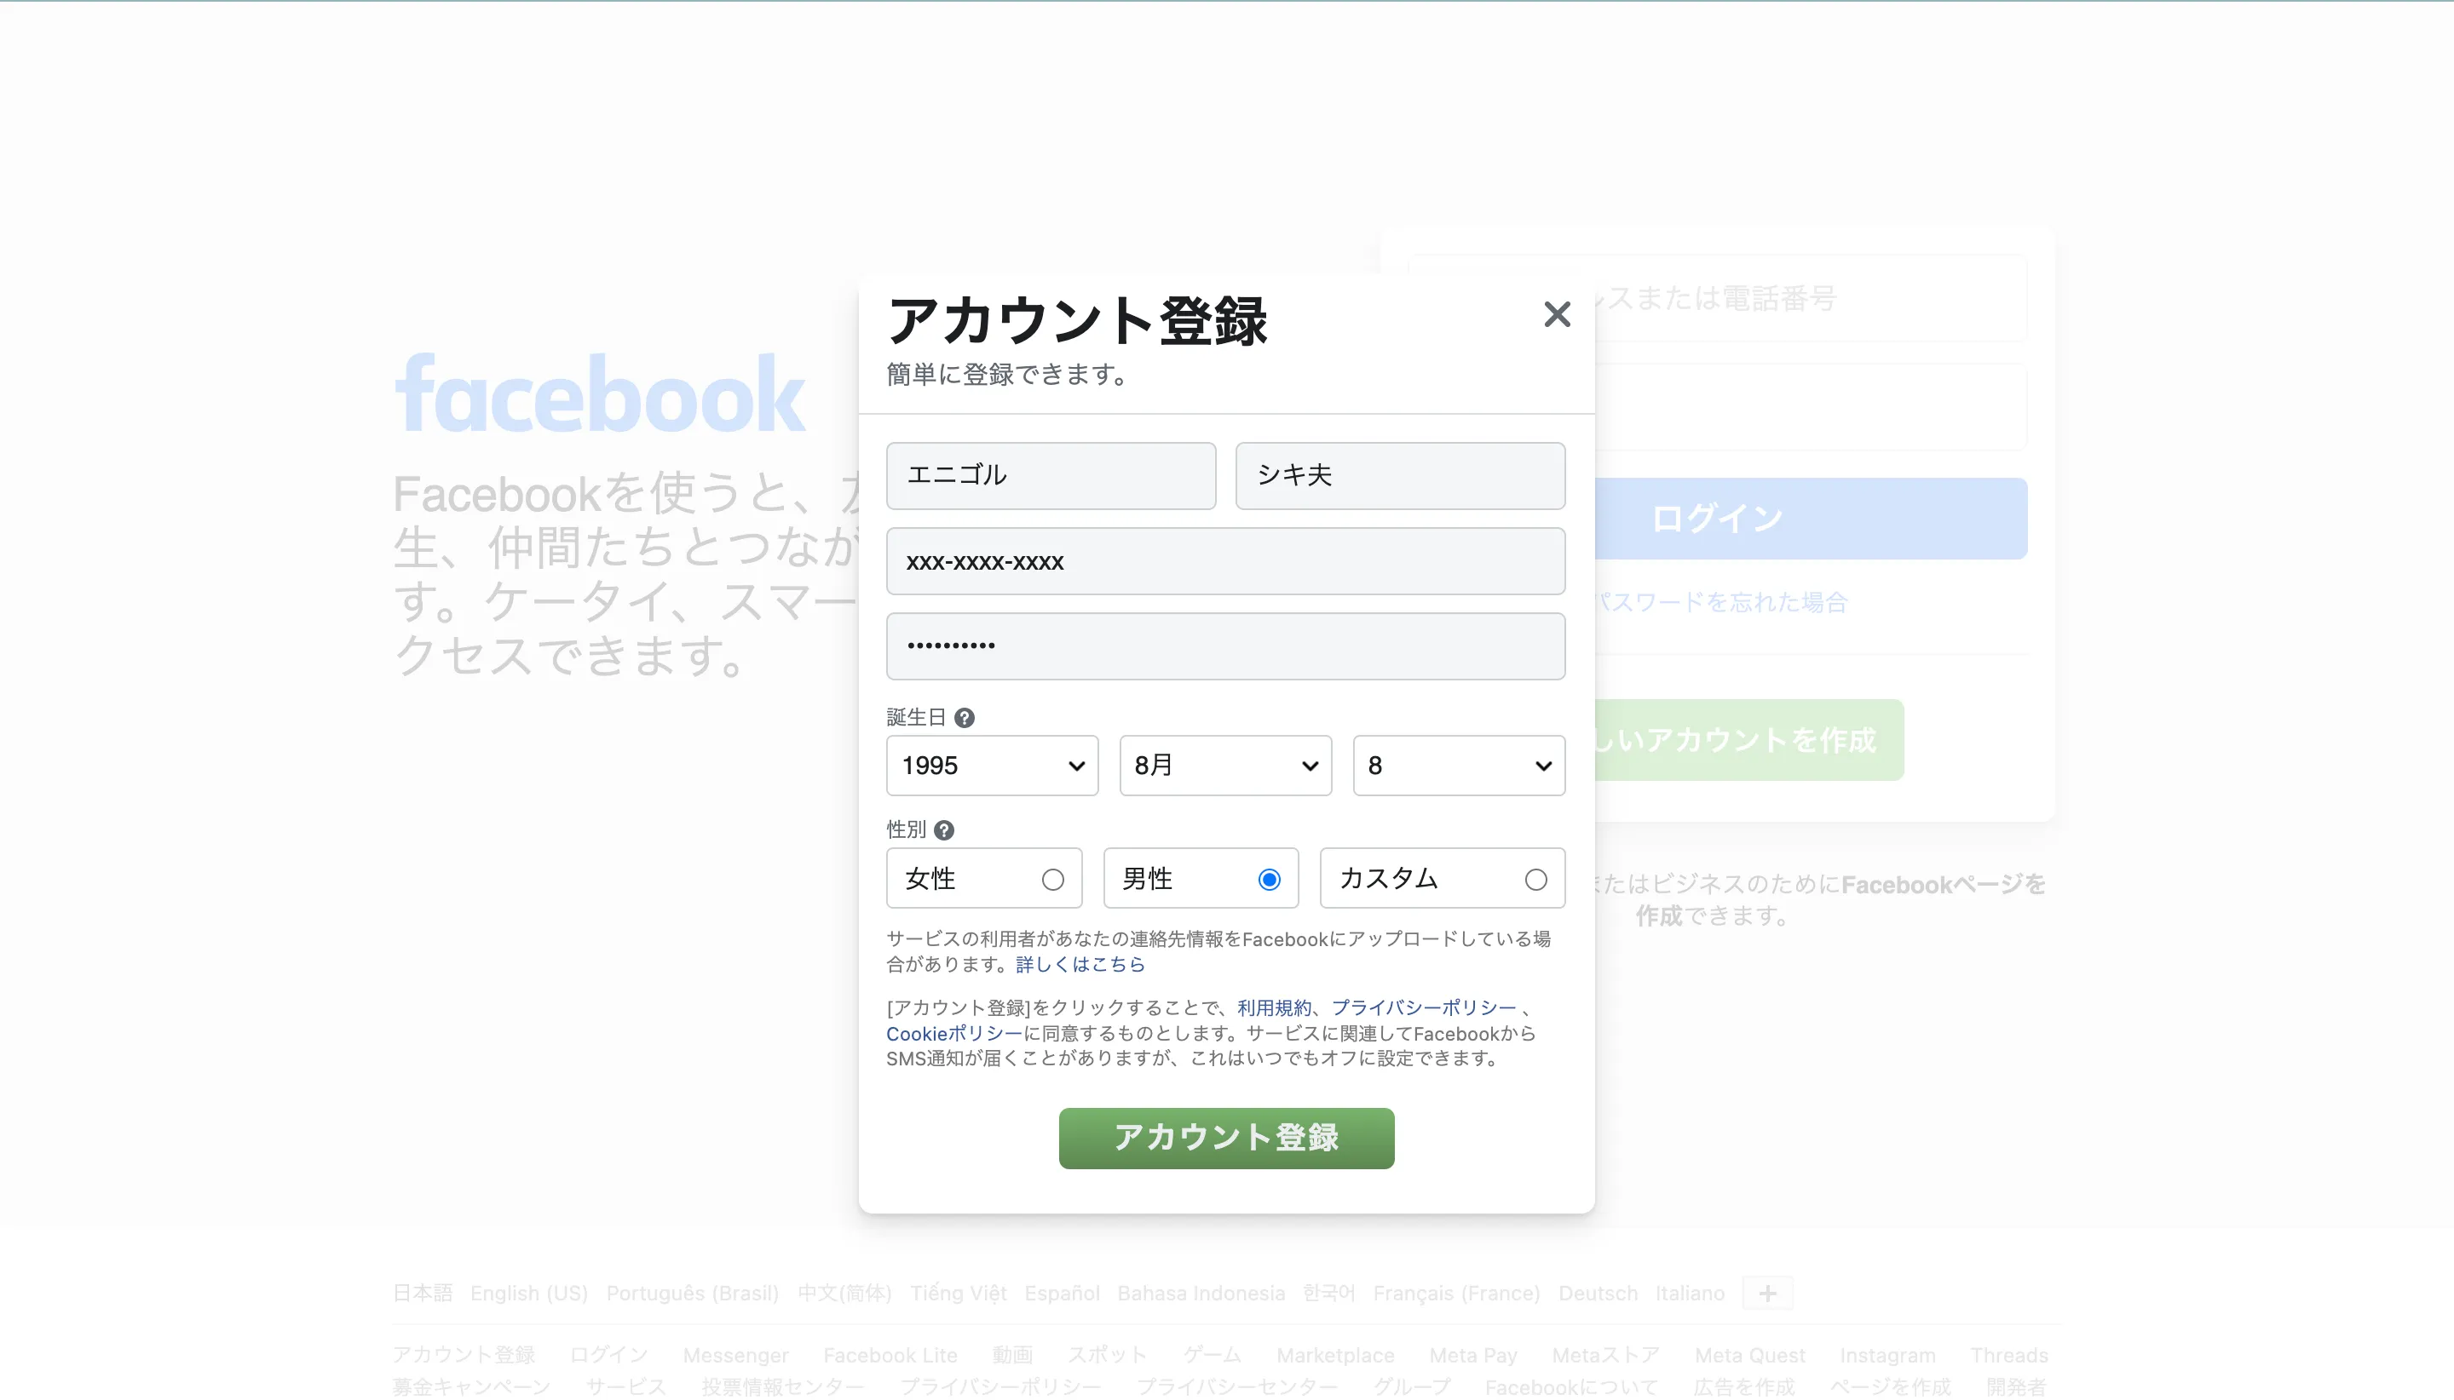Select the 女性 gender radio button

click(x=1052, y=879)
